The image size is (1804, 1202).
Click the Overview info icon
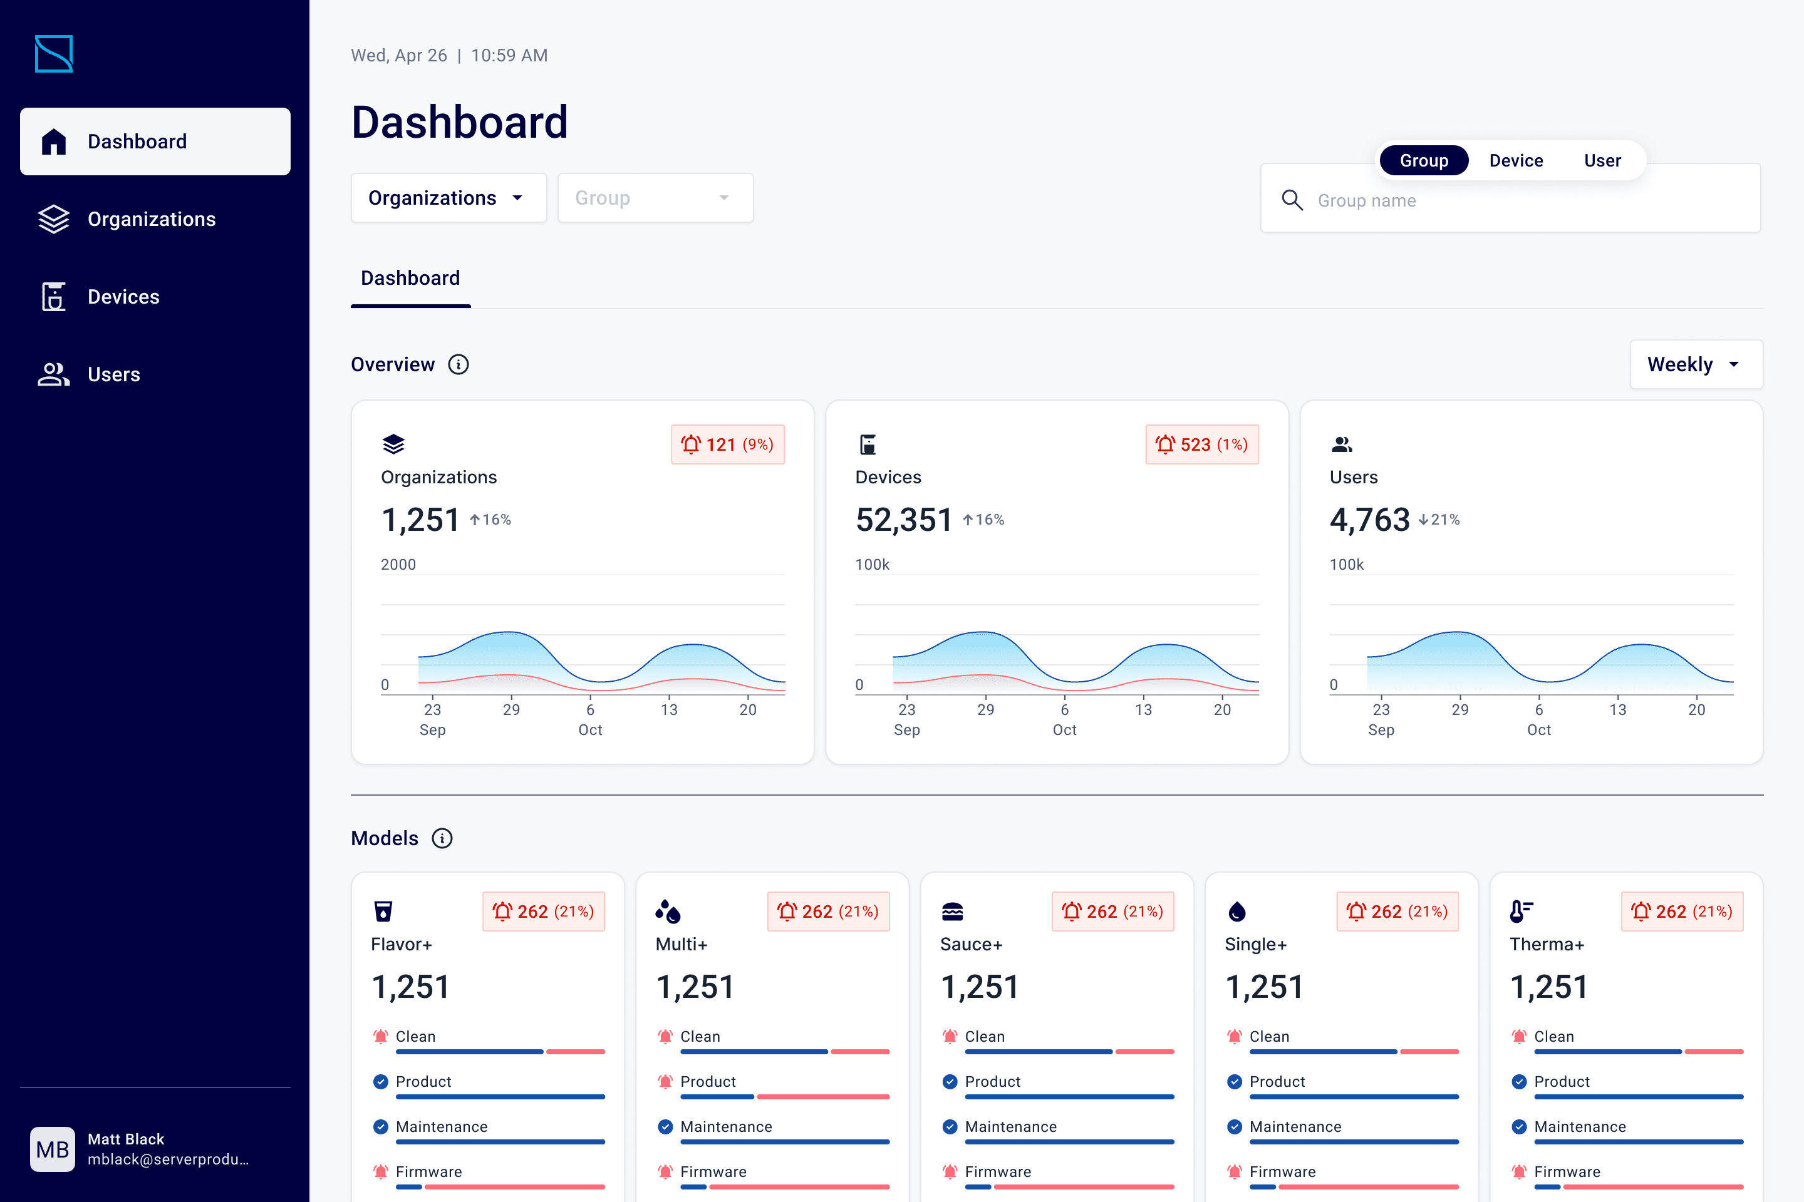tap(459, 364)
